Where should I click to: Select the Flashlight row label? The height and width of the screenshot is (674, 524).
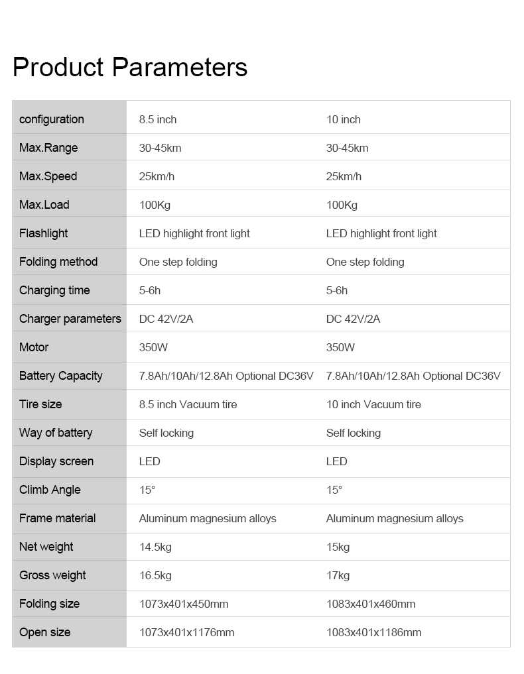click(44, 233)
